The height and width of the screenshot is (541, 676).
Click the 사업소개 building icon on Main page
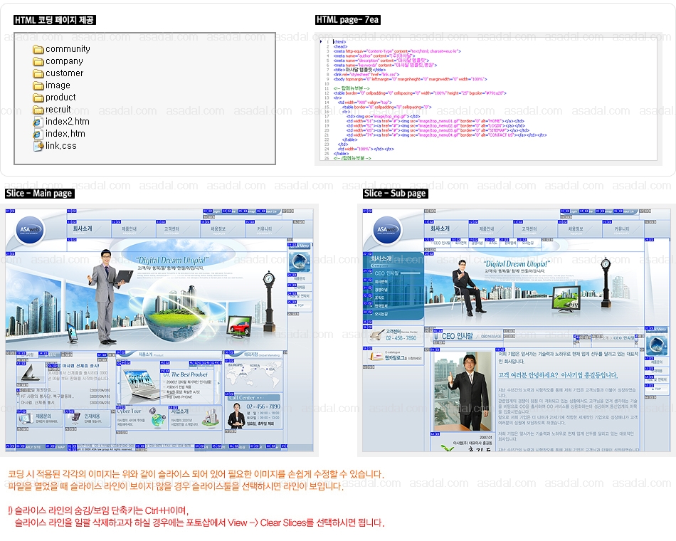tap(211, 418)
